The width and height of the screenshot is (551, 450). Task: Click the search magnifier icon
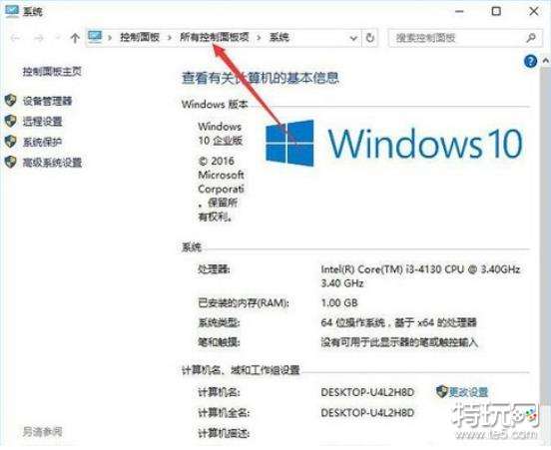click(x=531, y=37)
